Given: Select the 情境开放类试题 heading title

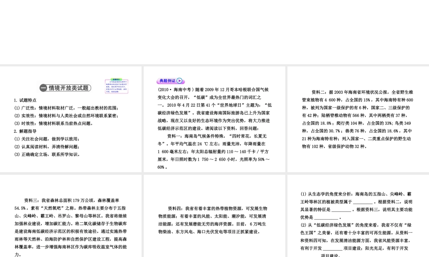Looking at the screenshot, I should click(x=69, y=88).
